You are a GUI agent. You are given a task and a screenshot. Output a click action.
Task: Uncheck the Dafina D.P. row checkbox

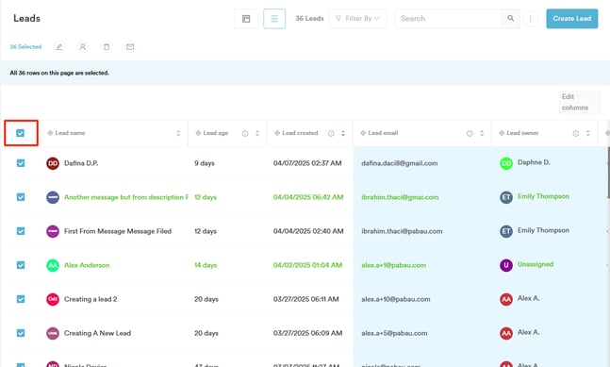21,163
